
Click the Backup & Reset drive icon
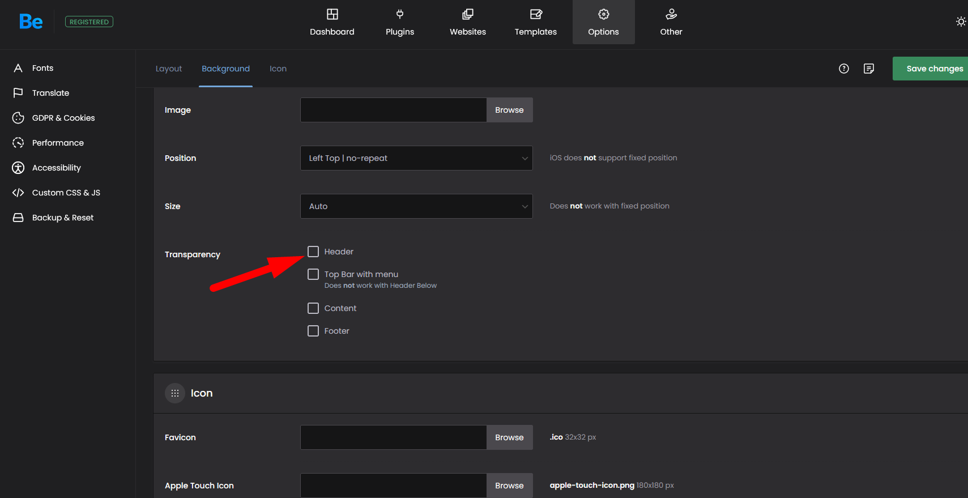pos(18,218)
